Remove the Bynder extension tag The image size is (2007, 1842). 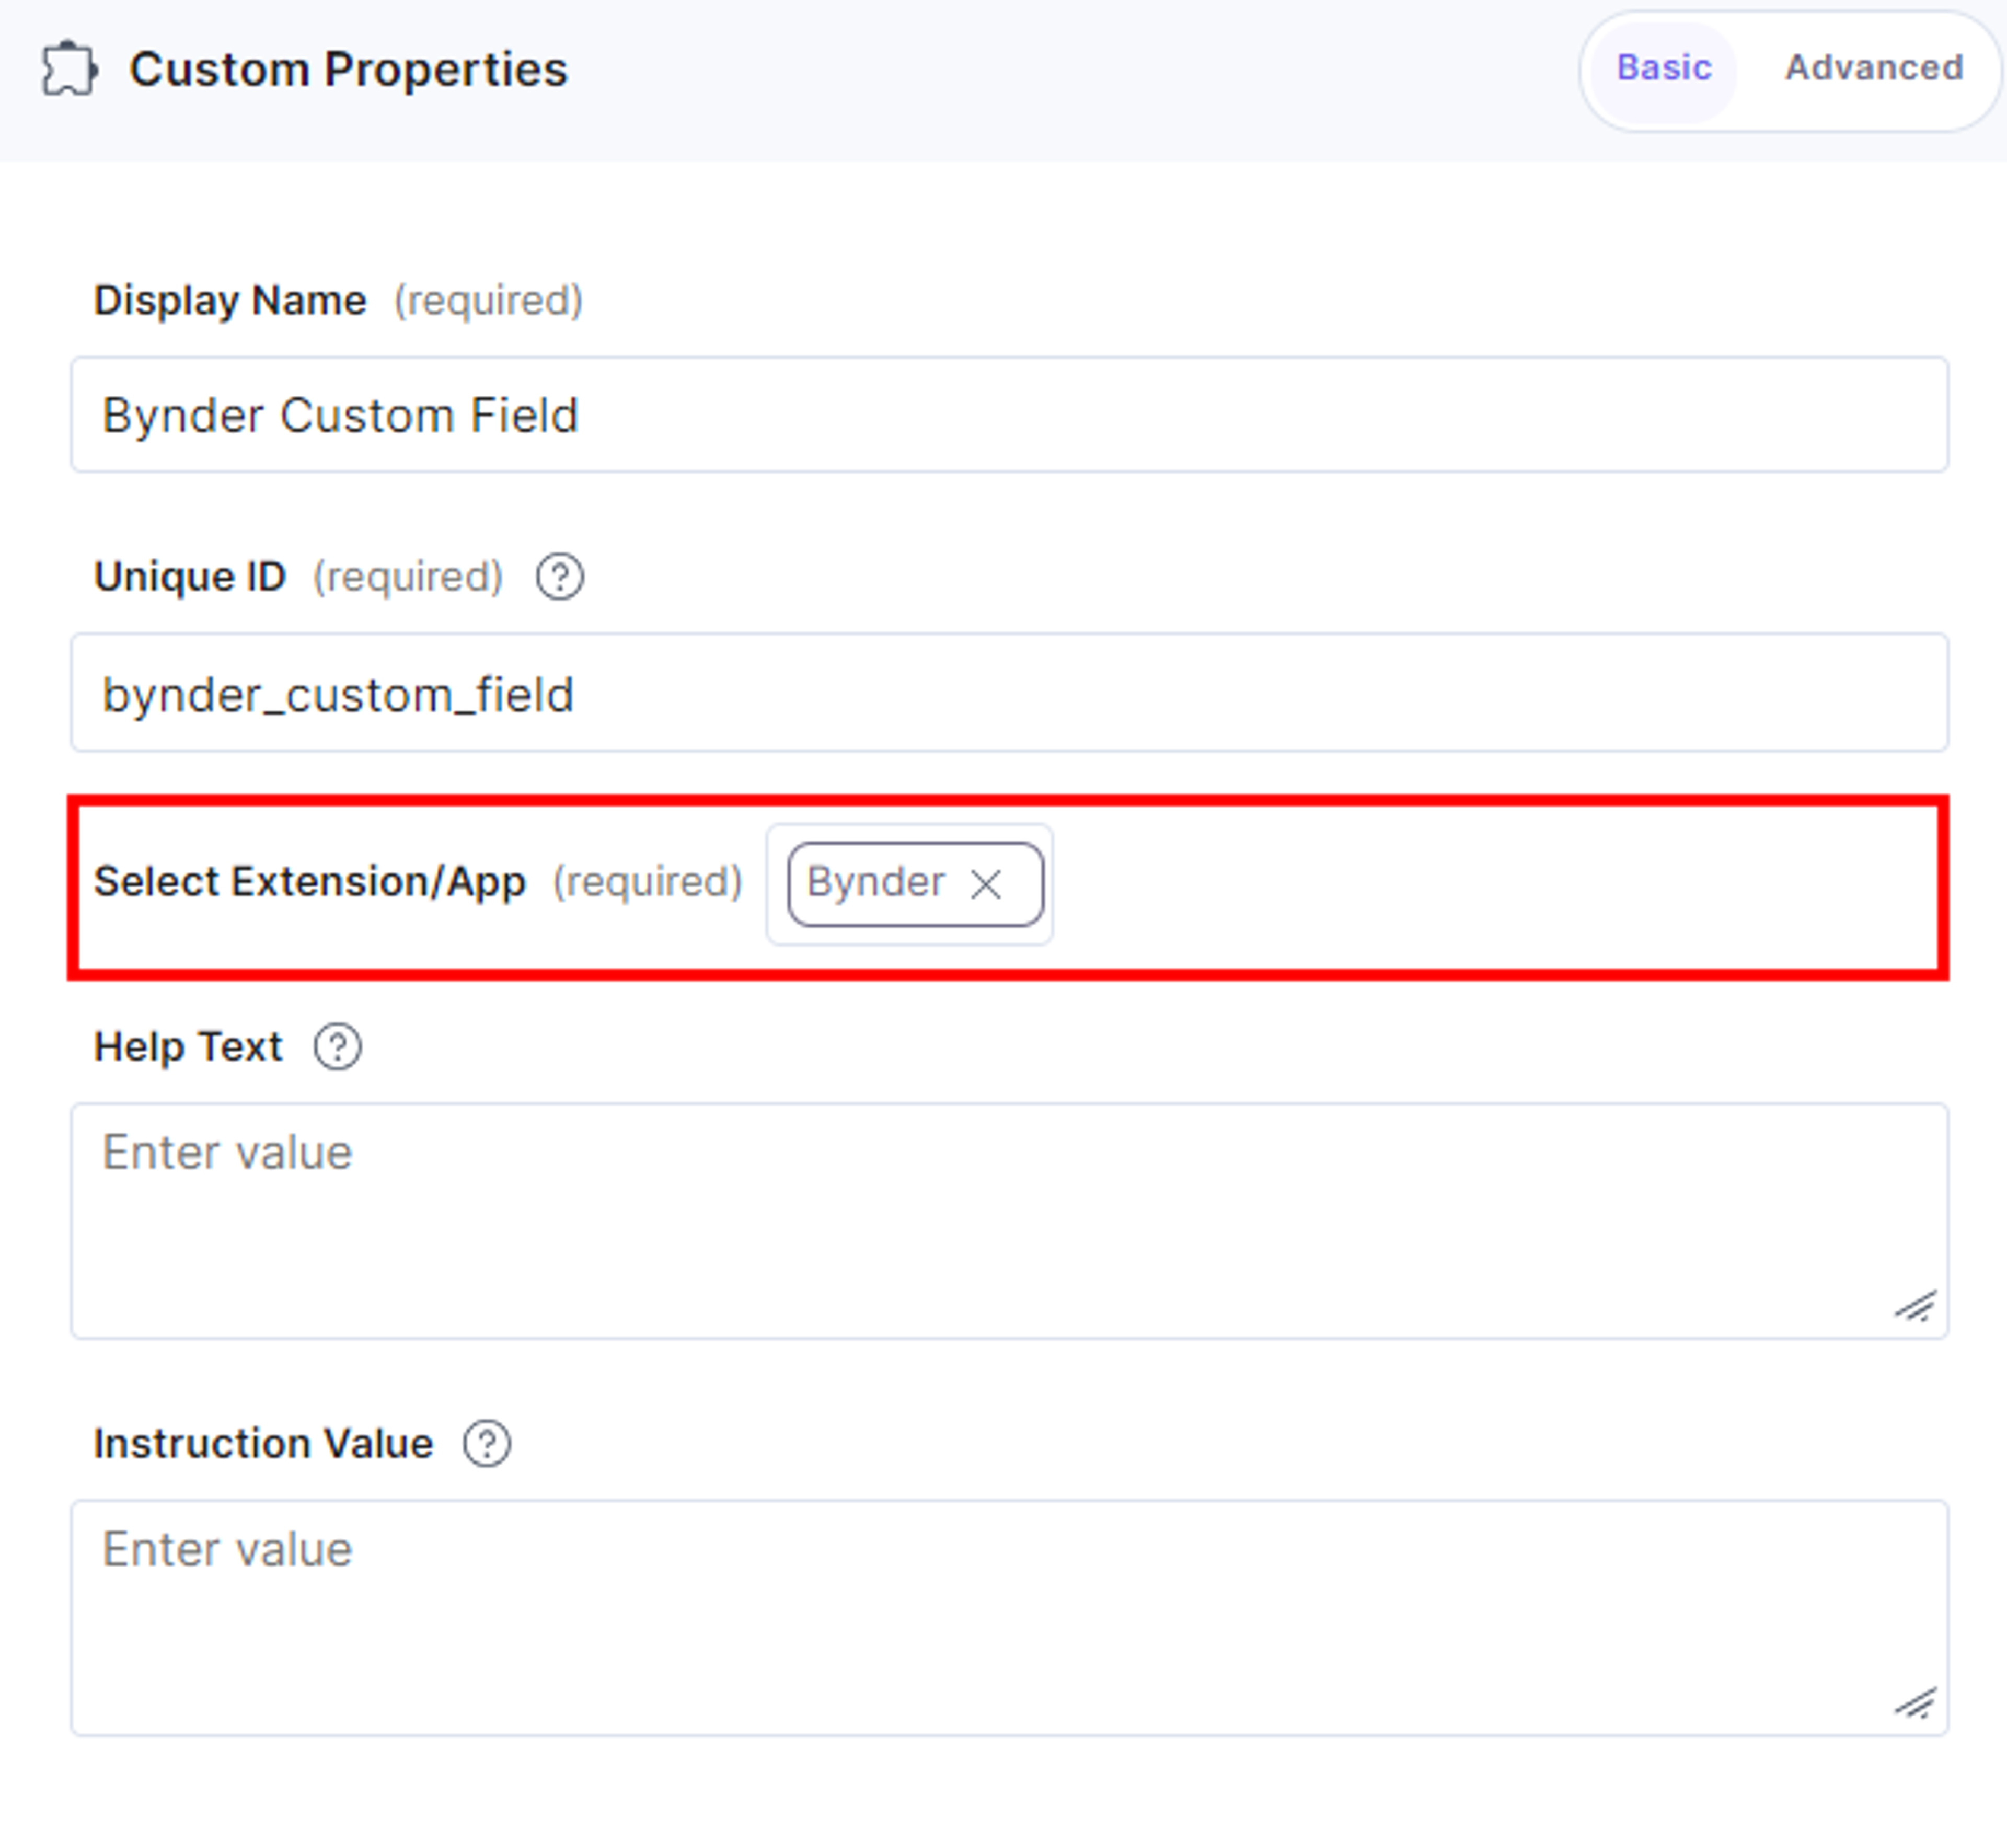(x=986, y=884)
